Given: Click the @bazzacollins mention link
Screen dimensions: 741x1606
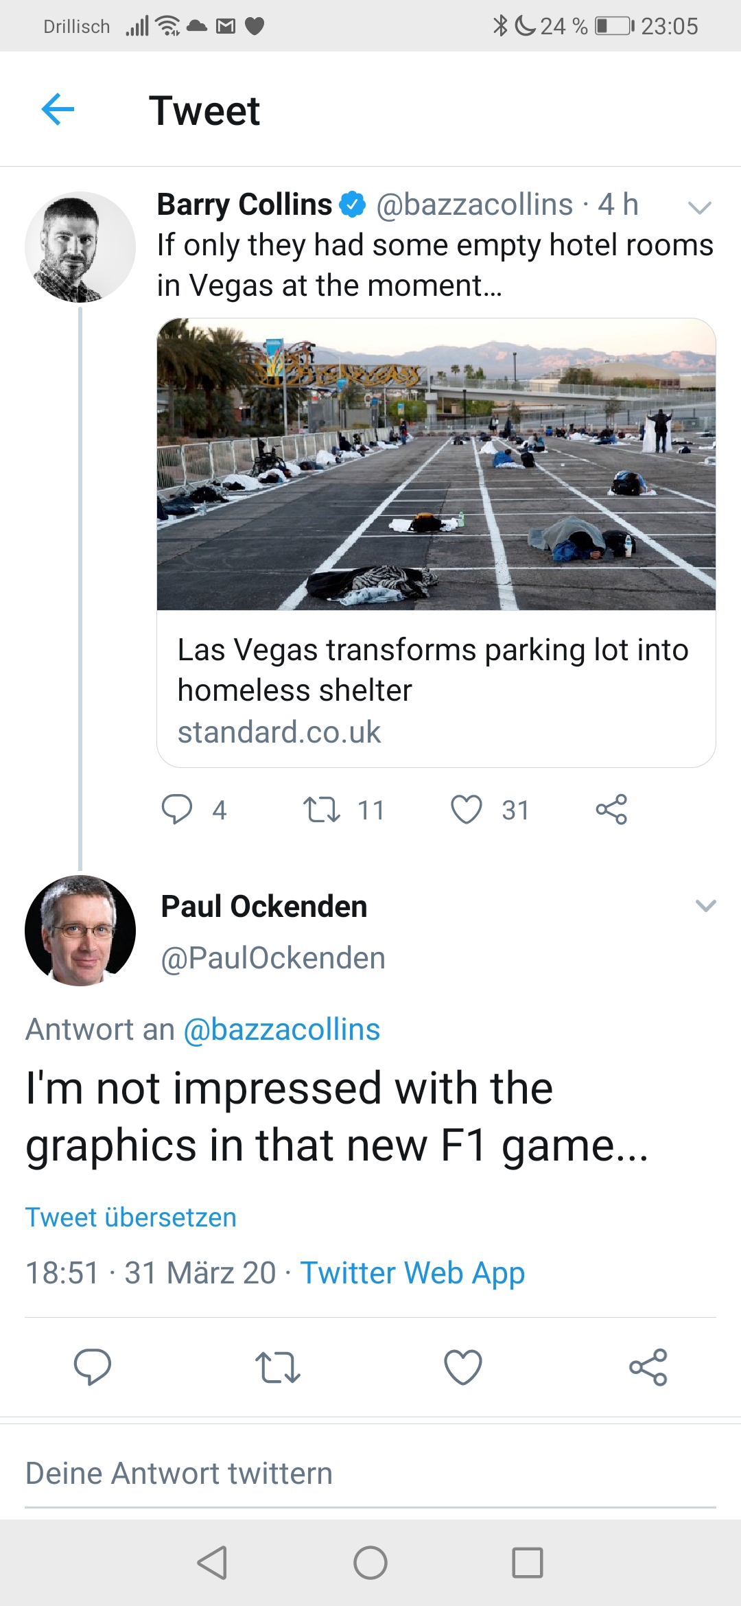Looking at the screenshot, I should pyautogui.click(x=281, y=1029).
